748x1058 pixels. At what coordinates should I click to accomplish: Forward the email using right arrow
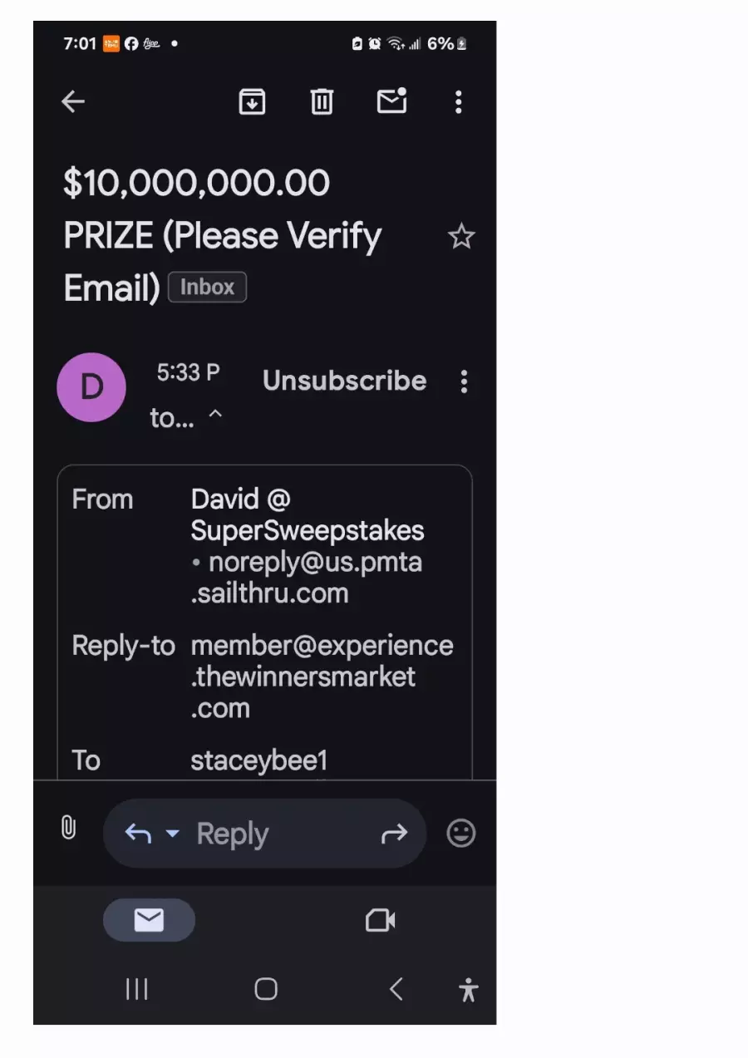(394, 834)
